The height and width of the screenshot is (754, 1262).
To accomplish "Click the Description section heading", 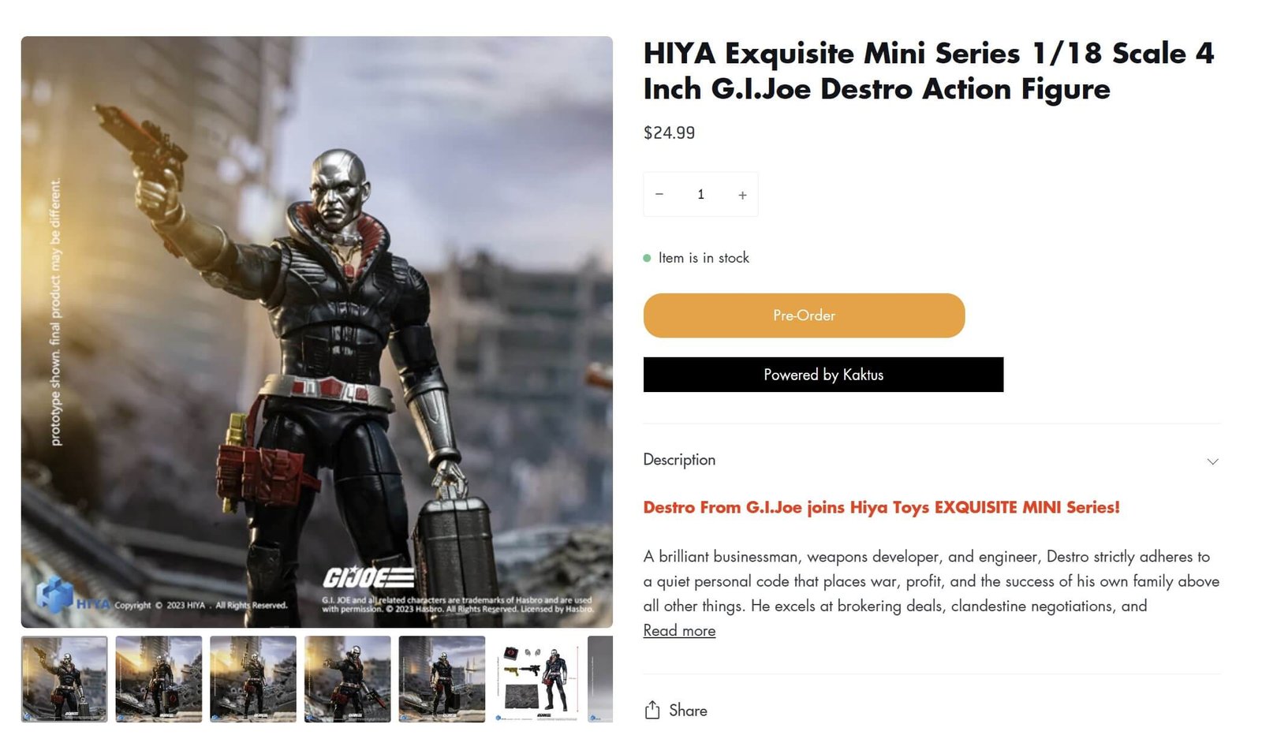I will [x=679, y=460].
